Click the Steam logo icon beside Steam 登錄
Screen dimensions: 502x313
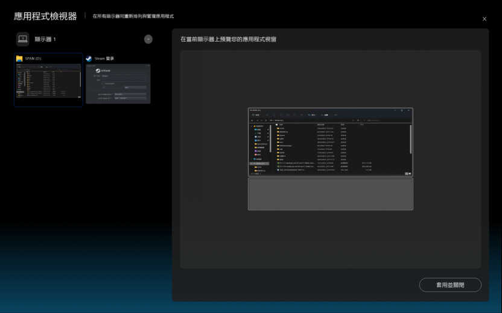(x=89, y=58)
